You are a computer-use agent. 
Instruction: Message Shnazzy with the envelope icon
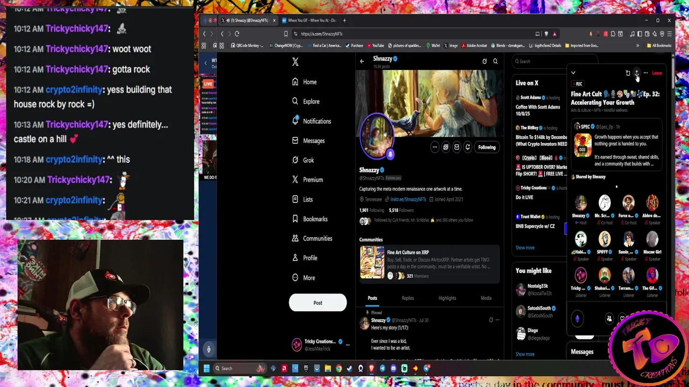pos(456,147)
